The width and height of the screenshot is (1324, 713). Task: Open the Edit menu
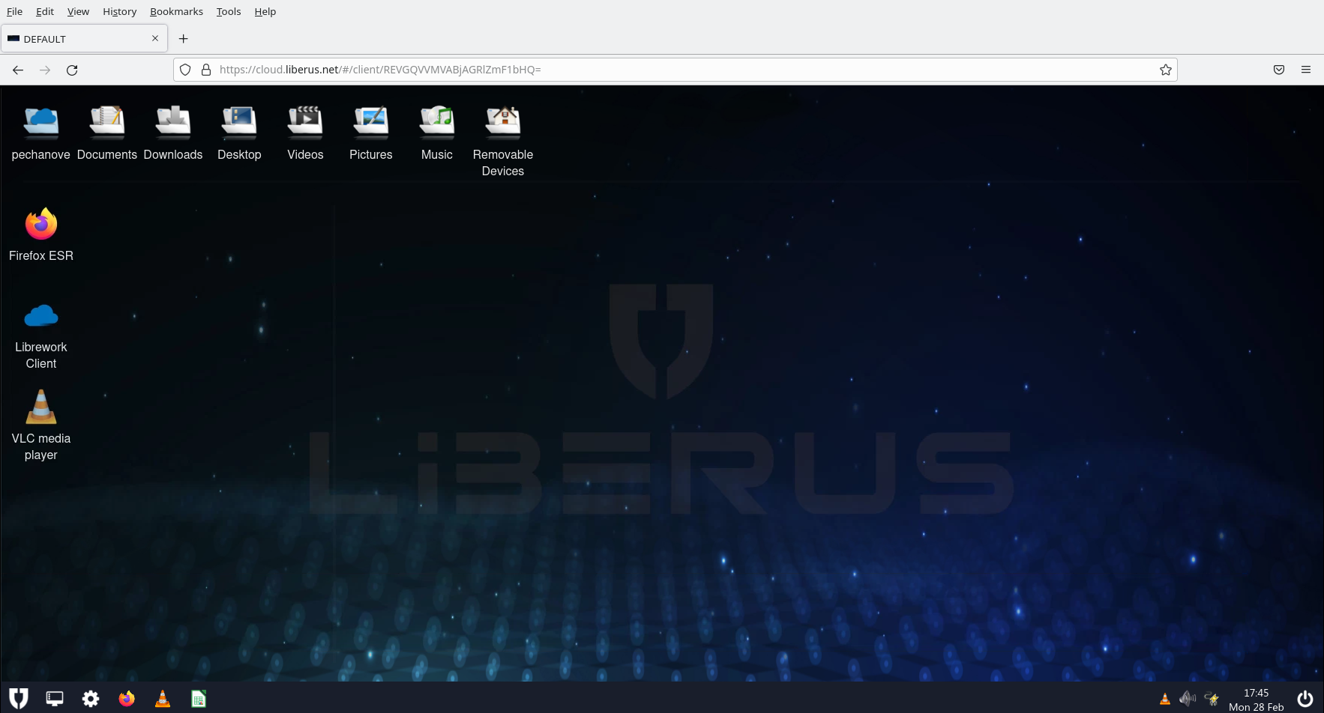tap(45, 11)
